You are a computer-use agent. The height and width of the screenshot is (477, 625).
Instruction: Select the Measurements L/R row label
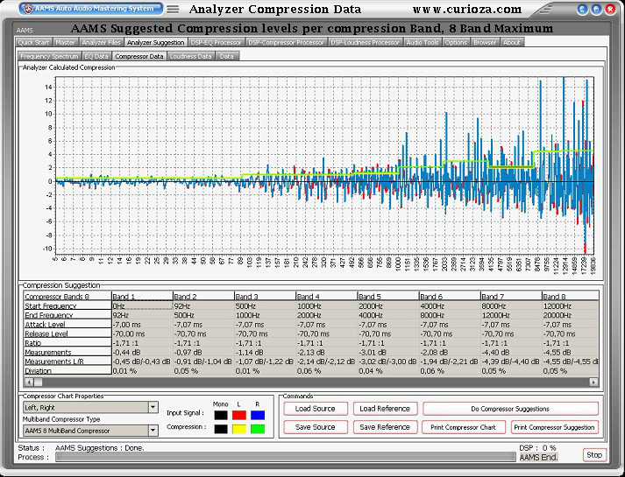(67, 361)
